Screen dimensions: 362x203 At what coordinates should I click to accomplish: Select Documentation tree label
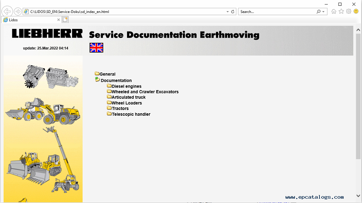point(116,81)
